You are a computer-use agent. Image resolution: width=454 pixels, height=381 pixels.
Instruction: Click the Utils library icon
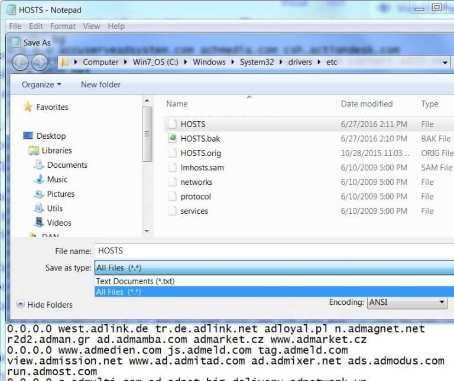39,209
